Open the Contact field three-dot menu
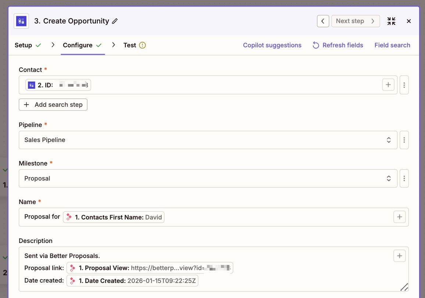425x298 pixels. pyautogui.click(x=404, y=85)
